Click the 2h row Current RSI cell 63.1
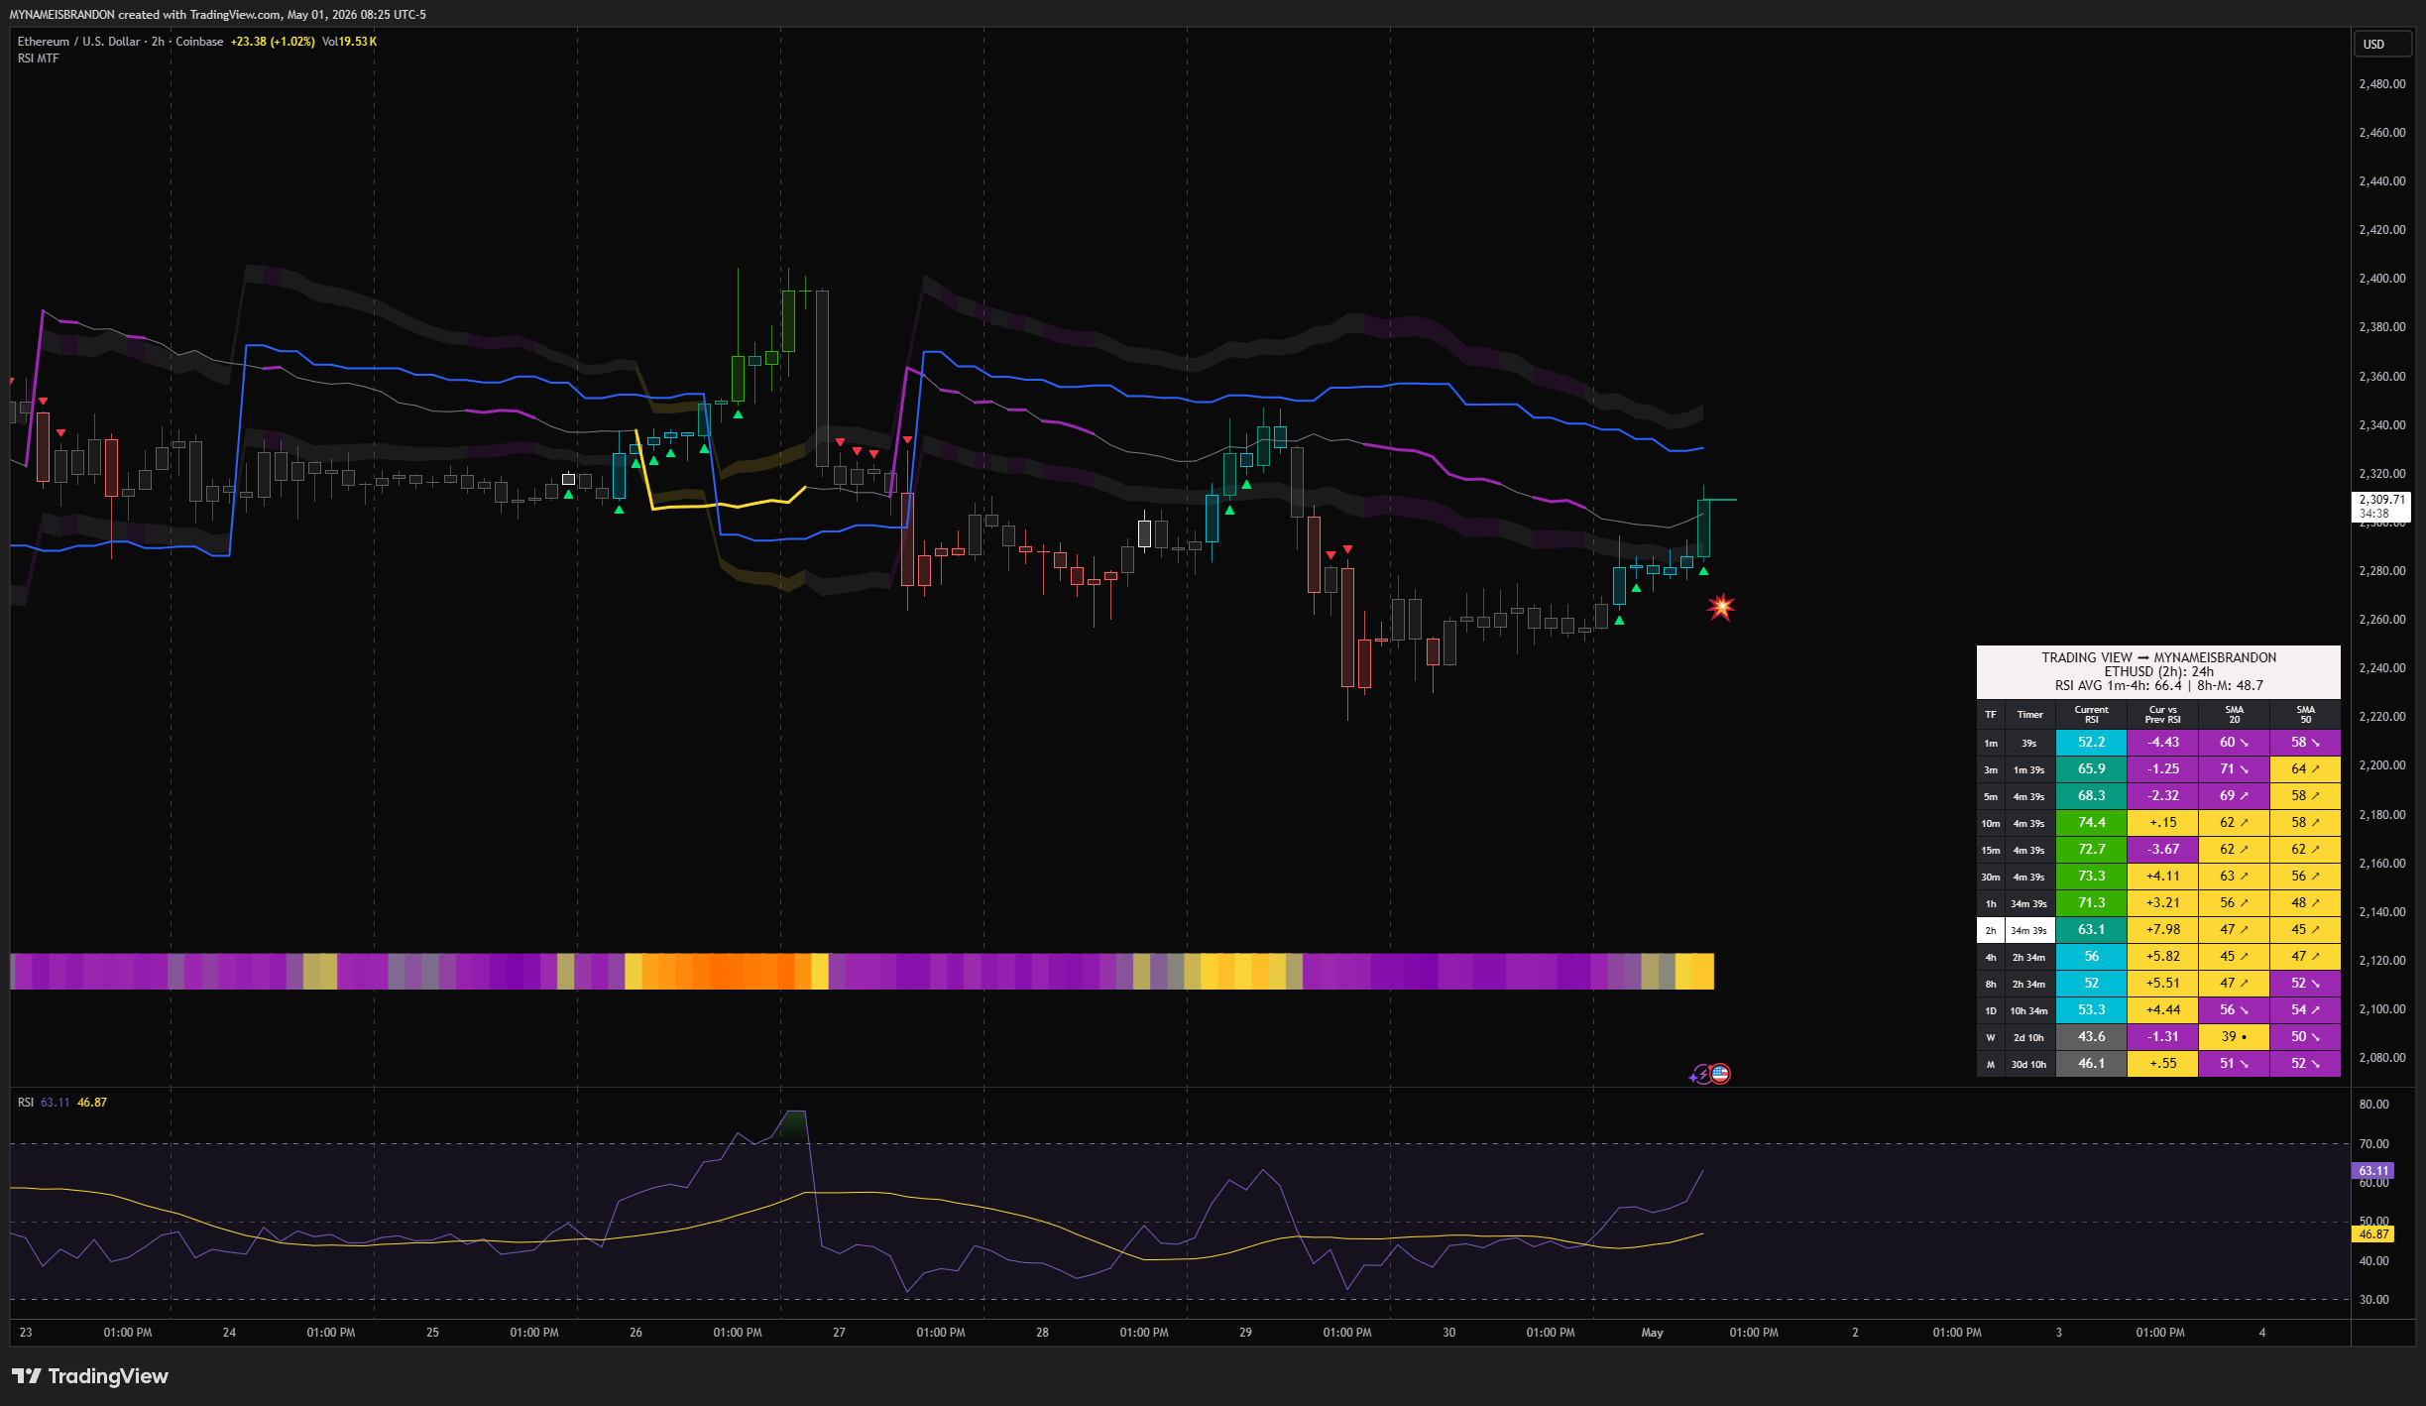The image size is (2426, 1406). coord(2091,930)
